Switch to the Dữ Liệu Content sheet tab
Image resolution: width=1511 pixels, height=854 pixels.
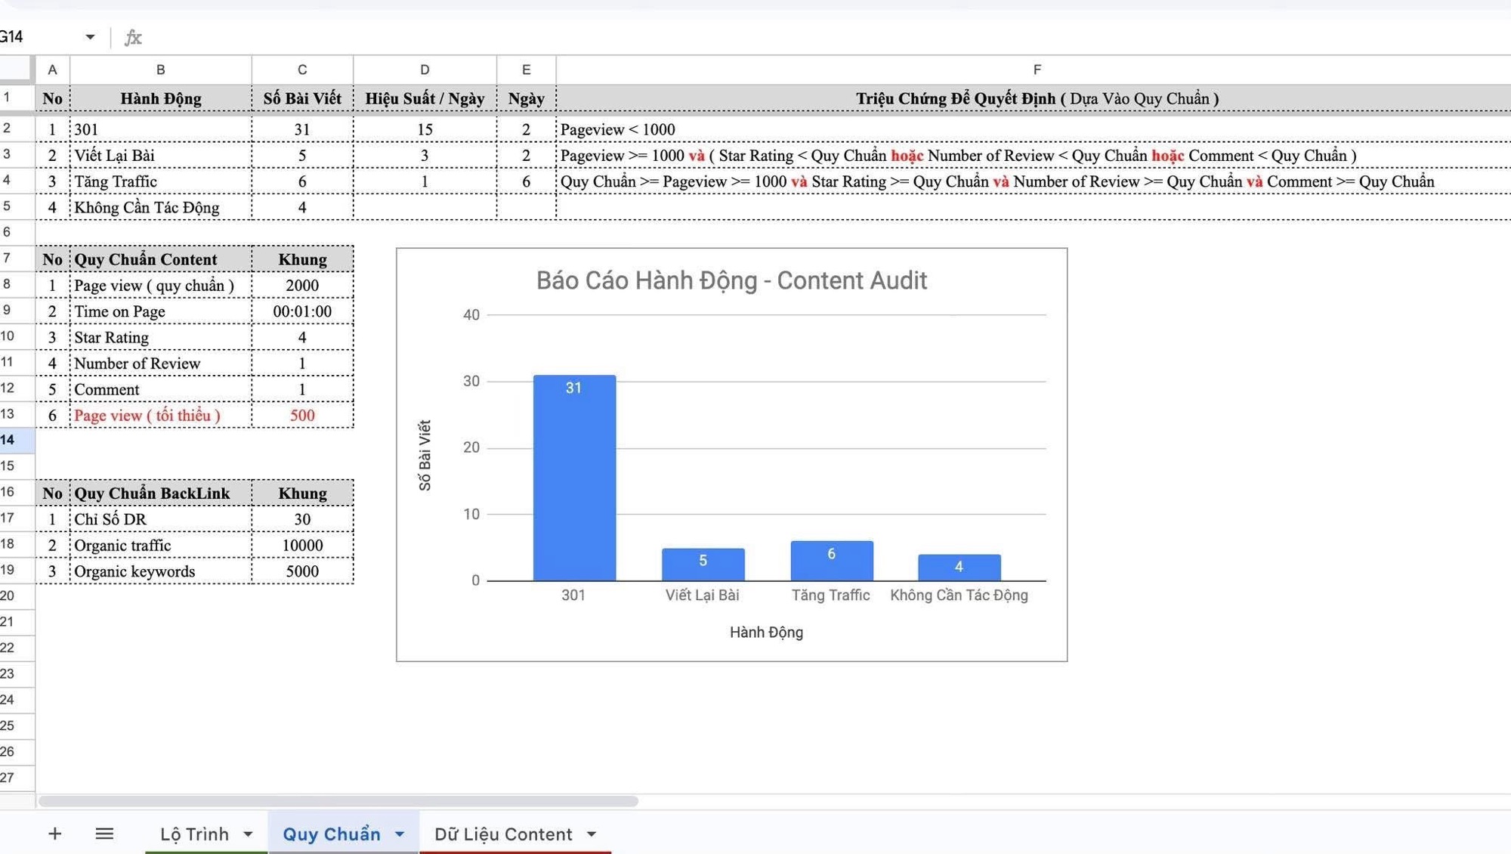coord(503,834)
